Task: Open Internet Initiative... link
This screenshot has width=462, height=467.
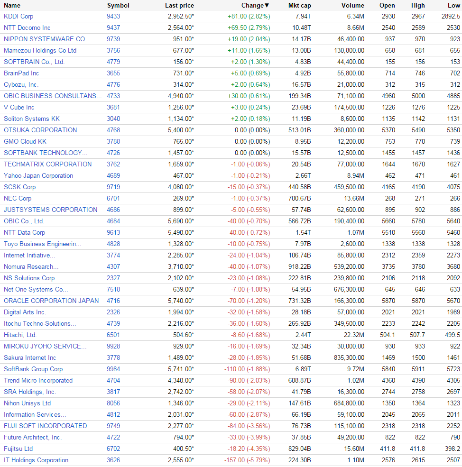Action: pos(29,255)
